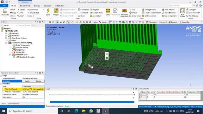Expand the Solution Information node

[14, 57]
